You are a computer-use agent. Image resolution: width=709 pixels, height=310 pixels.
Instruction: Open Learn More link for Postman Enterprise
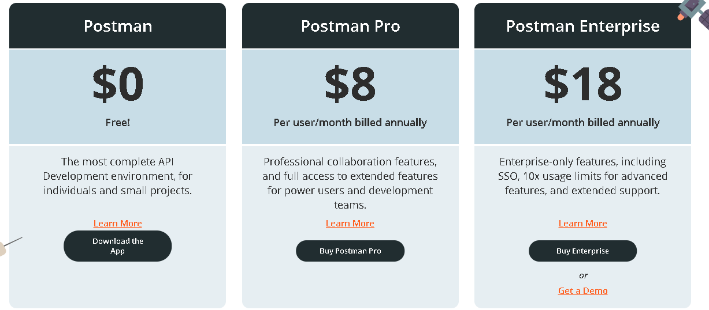[582, 224]
